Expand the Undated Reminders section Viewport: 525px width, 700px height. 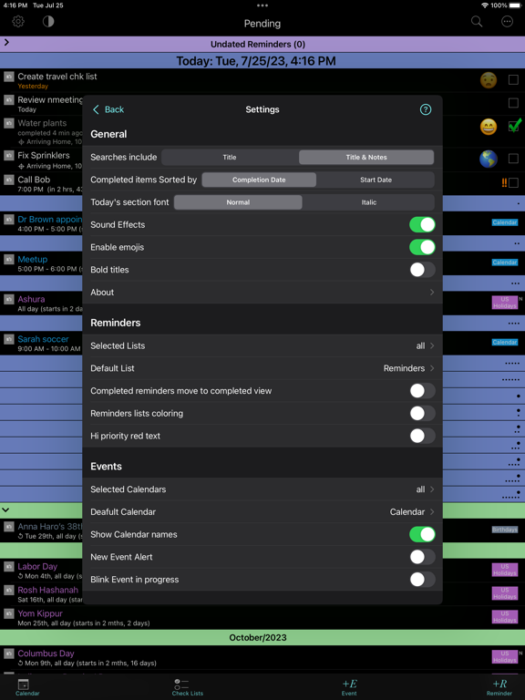coord(6,43)
